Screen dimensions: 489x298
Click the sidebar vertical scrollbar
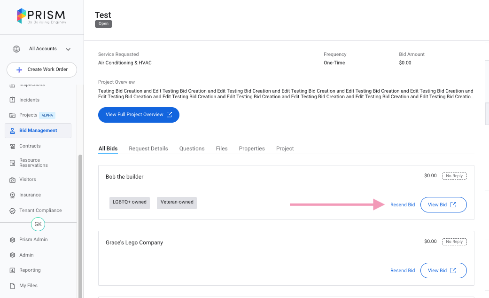coord(80,226)
